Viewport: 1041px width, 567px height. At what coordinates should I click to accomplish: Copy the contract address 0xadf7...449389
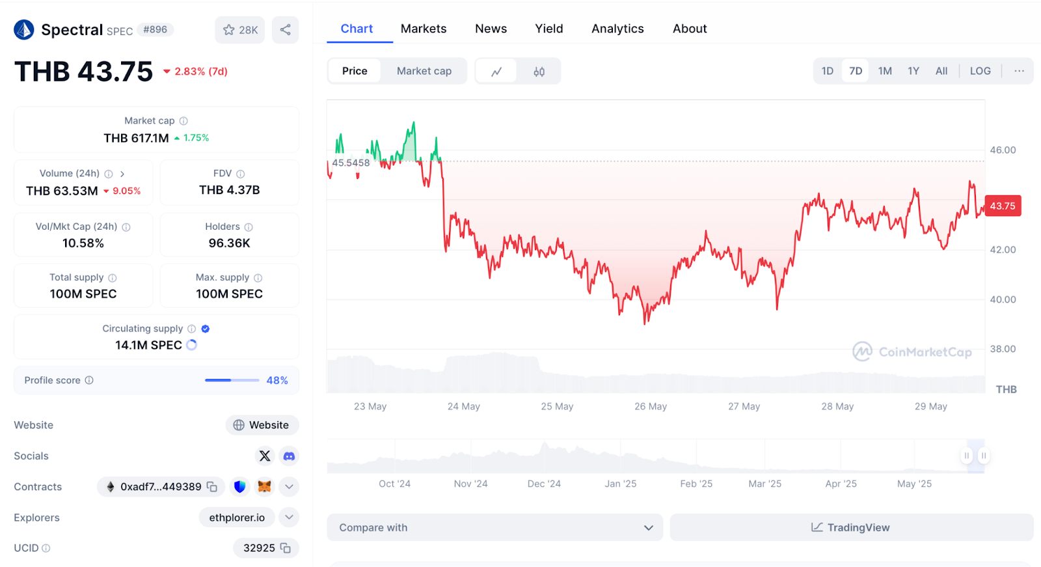point(212,486)
